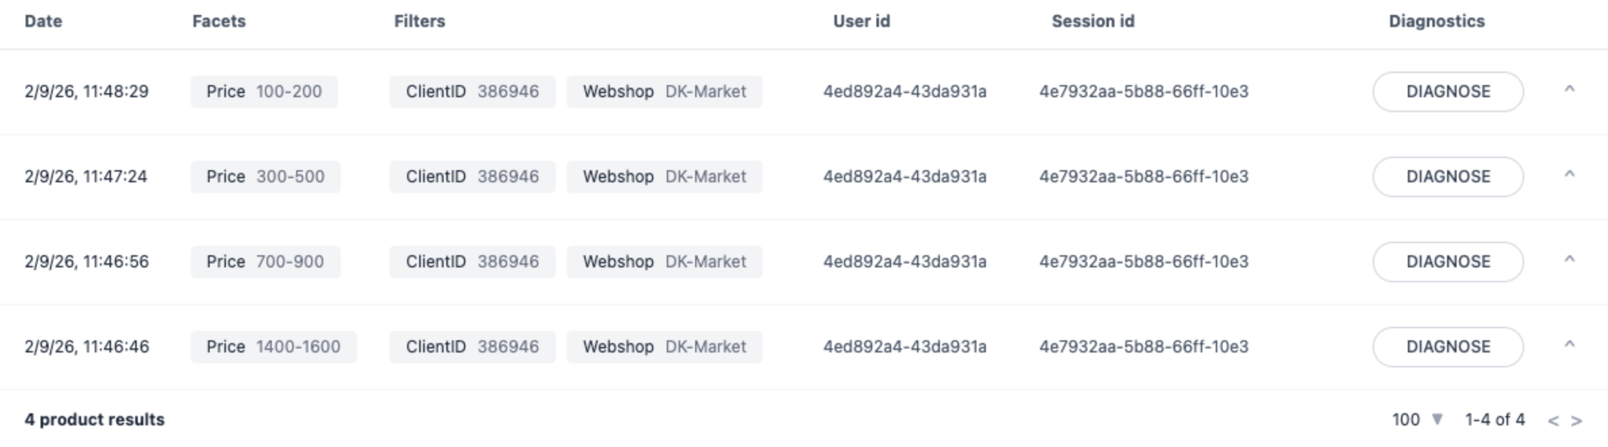The width and height of the screenshot is (1608, 447).
Task: Click the Diagnostics column header
Action: [1436, 22]
